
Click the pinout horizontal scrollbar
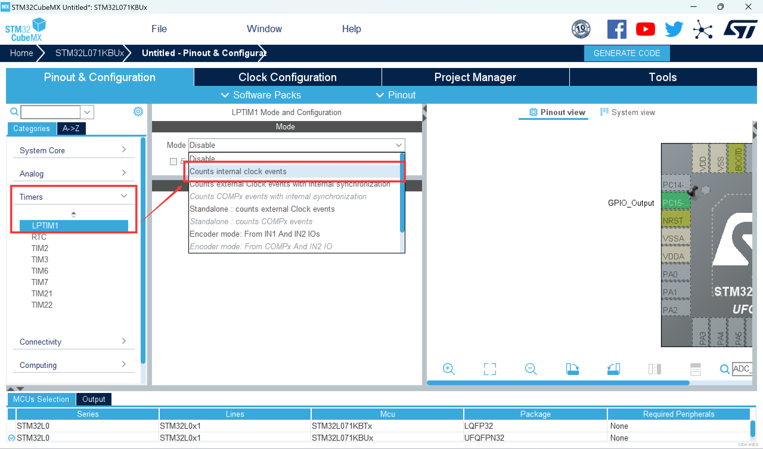tap(558, 383)
